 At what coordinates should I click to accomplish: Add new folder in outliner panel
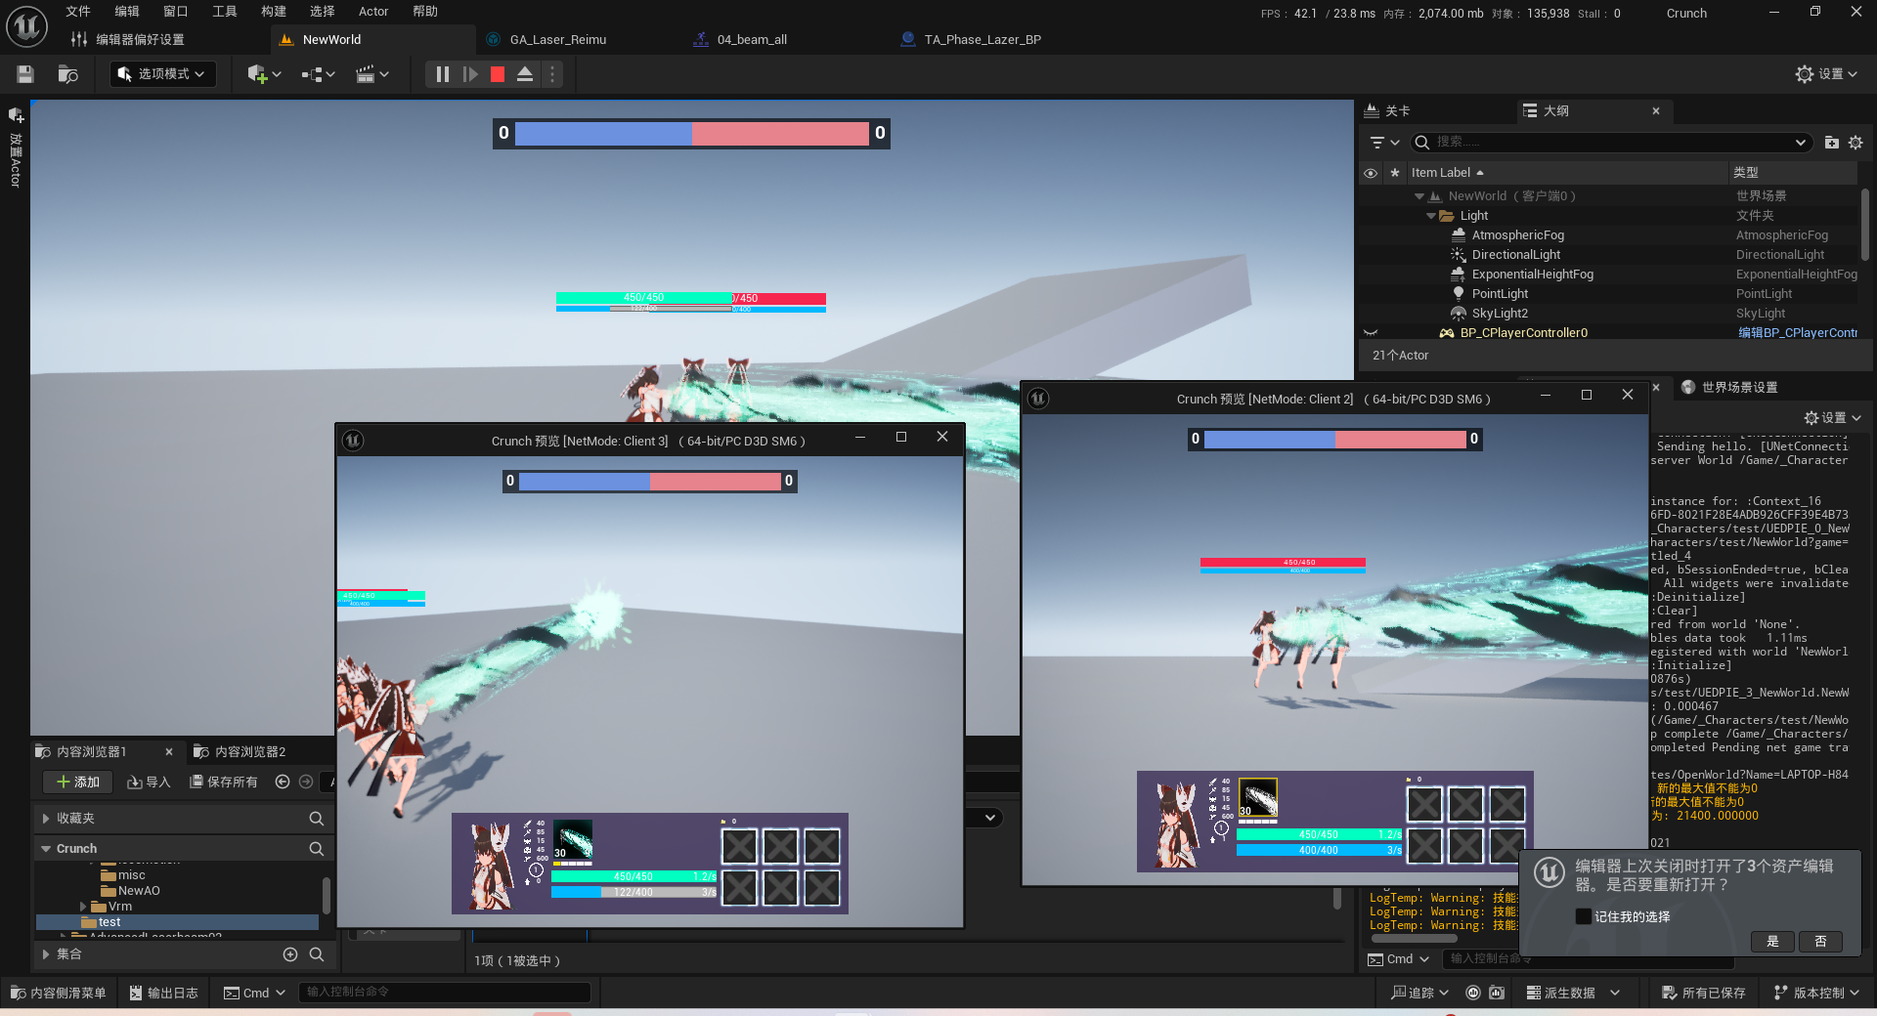click(1831, 143)
